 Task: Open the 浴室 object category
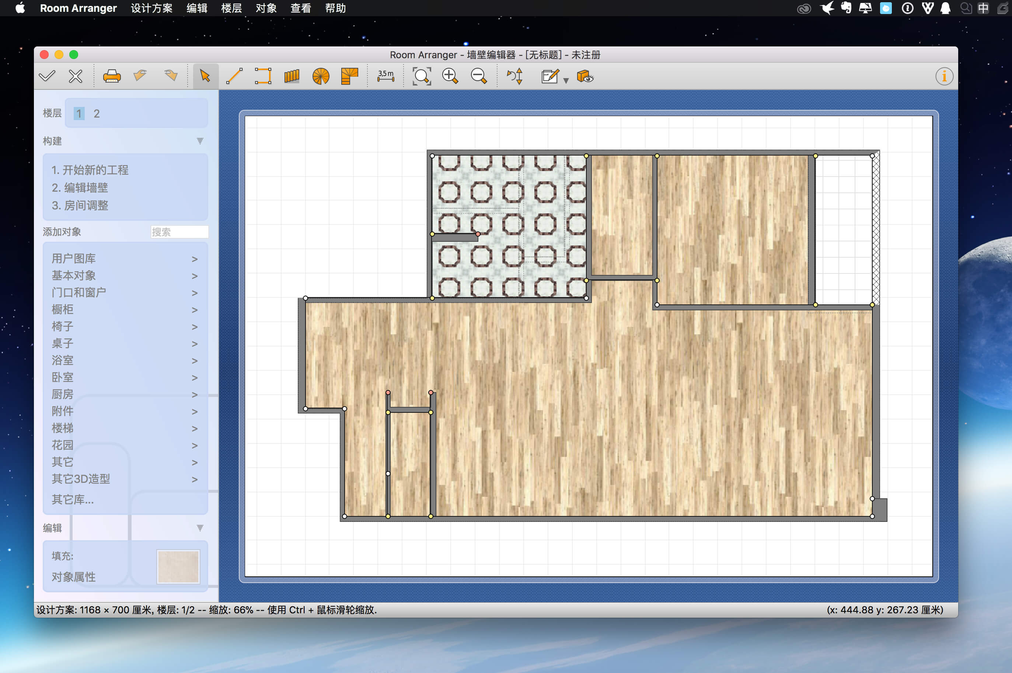click(125, 360)
